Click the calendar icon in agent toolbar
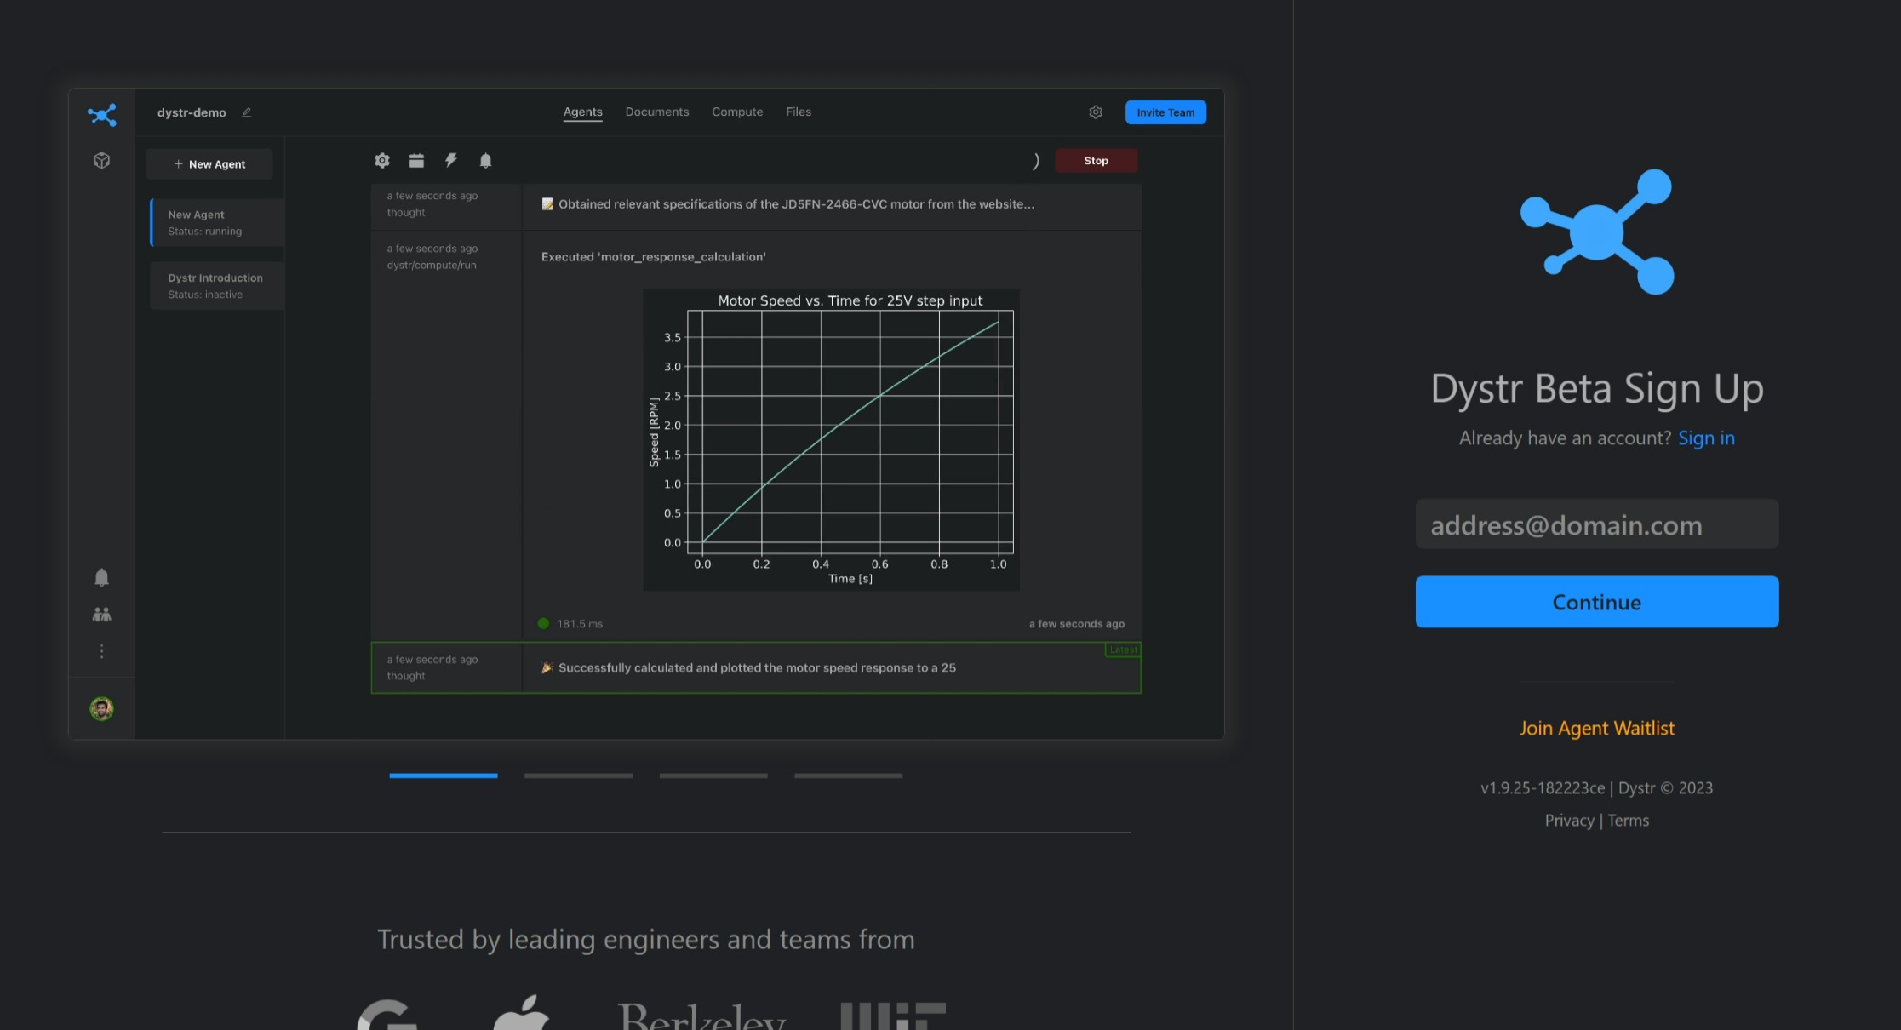Screen dimensions: 1901x1030 point(416,160)
